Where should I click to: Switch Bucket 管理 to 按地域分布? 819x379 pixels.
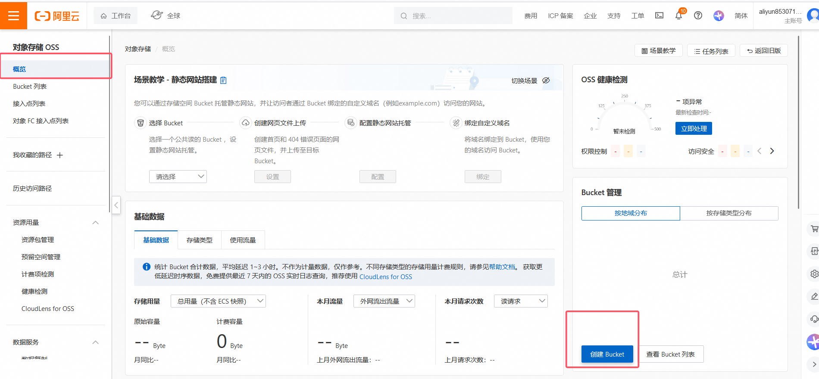coord(631,213)
